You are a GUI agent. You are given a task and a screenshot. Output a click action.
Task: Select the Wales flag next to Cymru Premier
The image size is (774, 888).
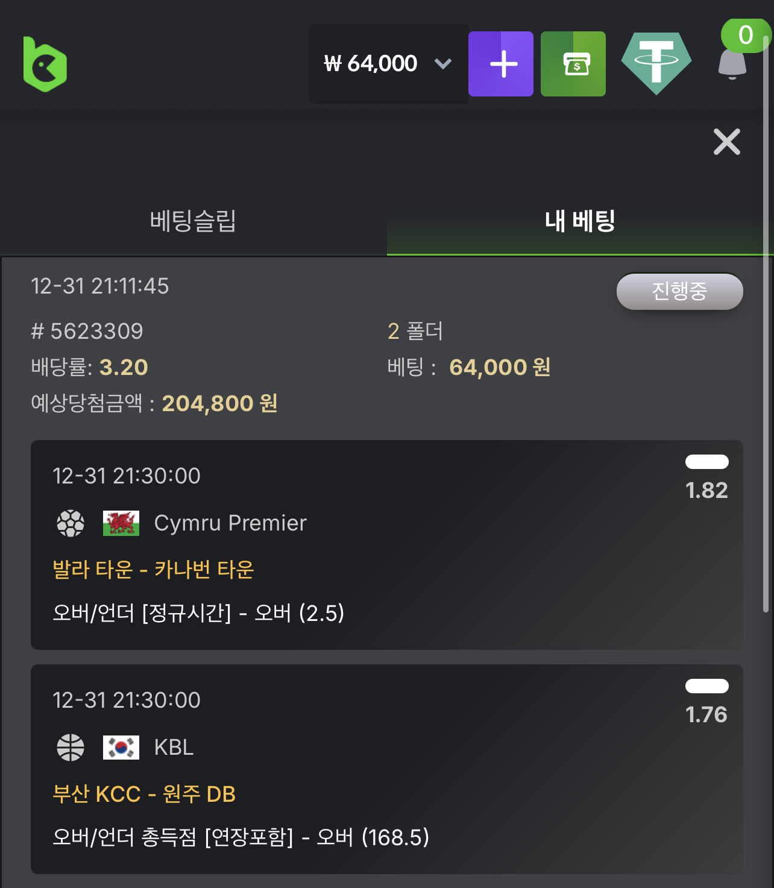pos(121,523)
